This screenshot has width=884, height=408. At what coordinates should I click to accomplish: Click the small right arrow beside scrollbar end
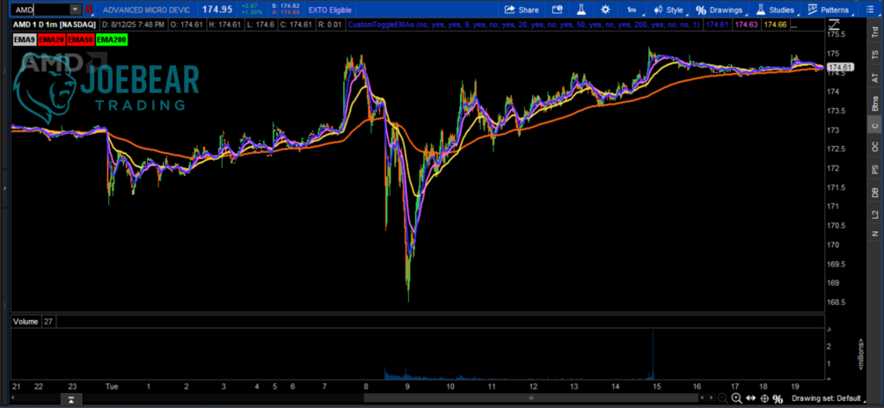[x=710, y=399]
